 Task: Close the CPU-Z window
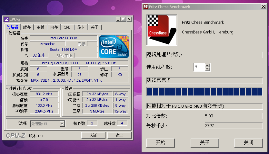[129, 19]
